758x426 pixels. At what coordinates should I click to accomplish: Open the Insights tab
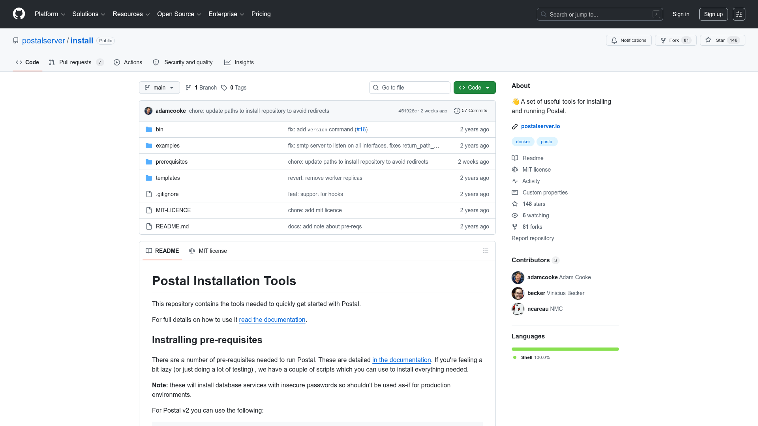point(239,62)
